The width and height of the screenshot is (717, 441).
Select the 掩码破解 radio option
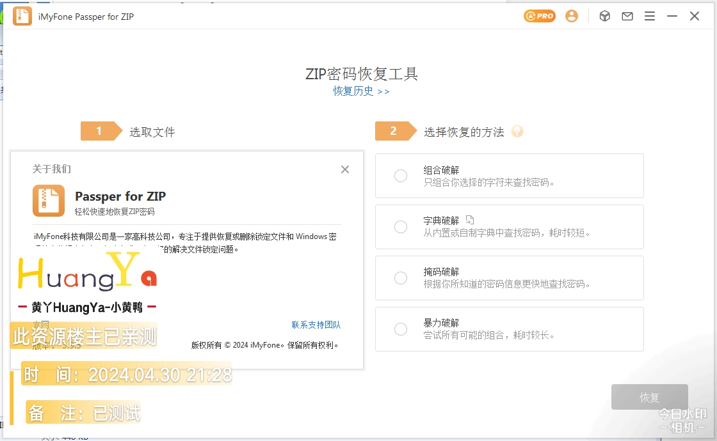(x=401, y=278)
